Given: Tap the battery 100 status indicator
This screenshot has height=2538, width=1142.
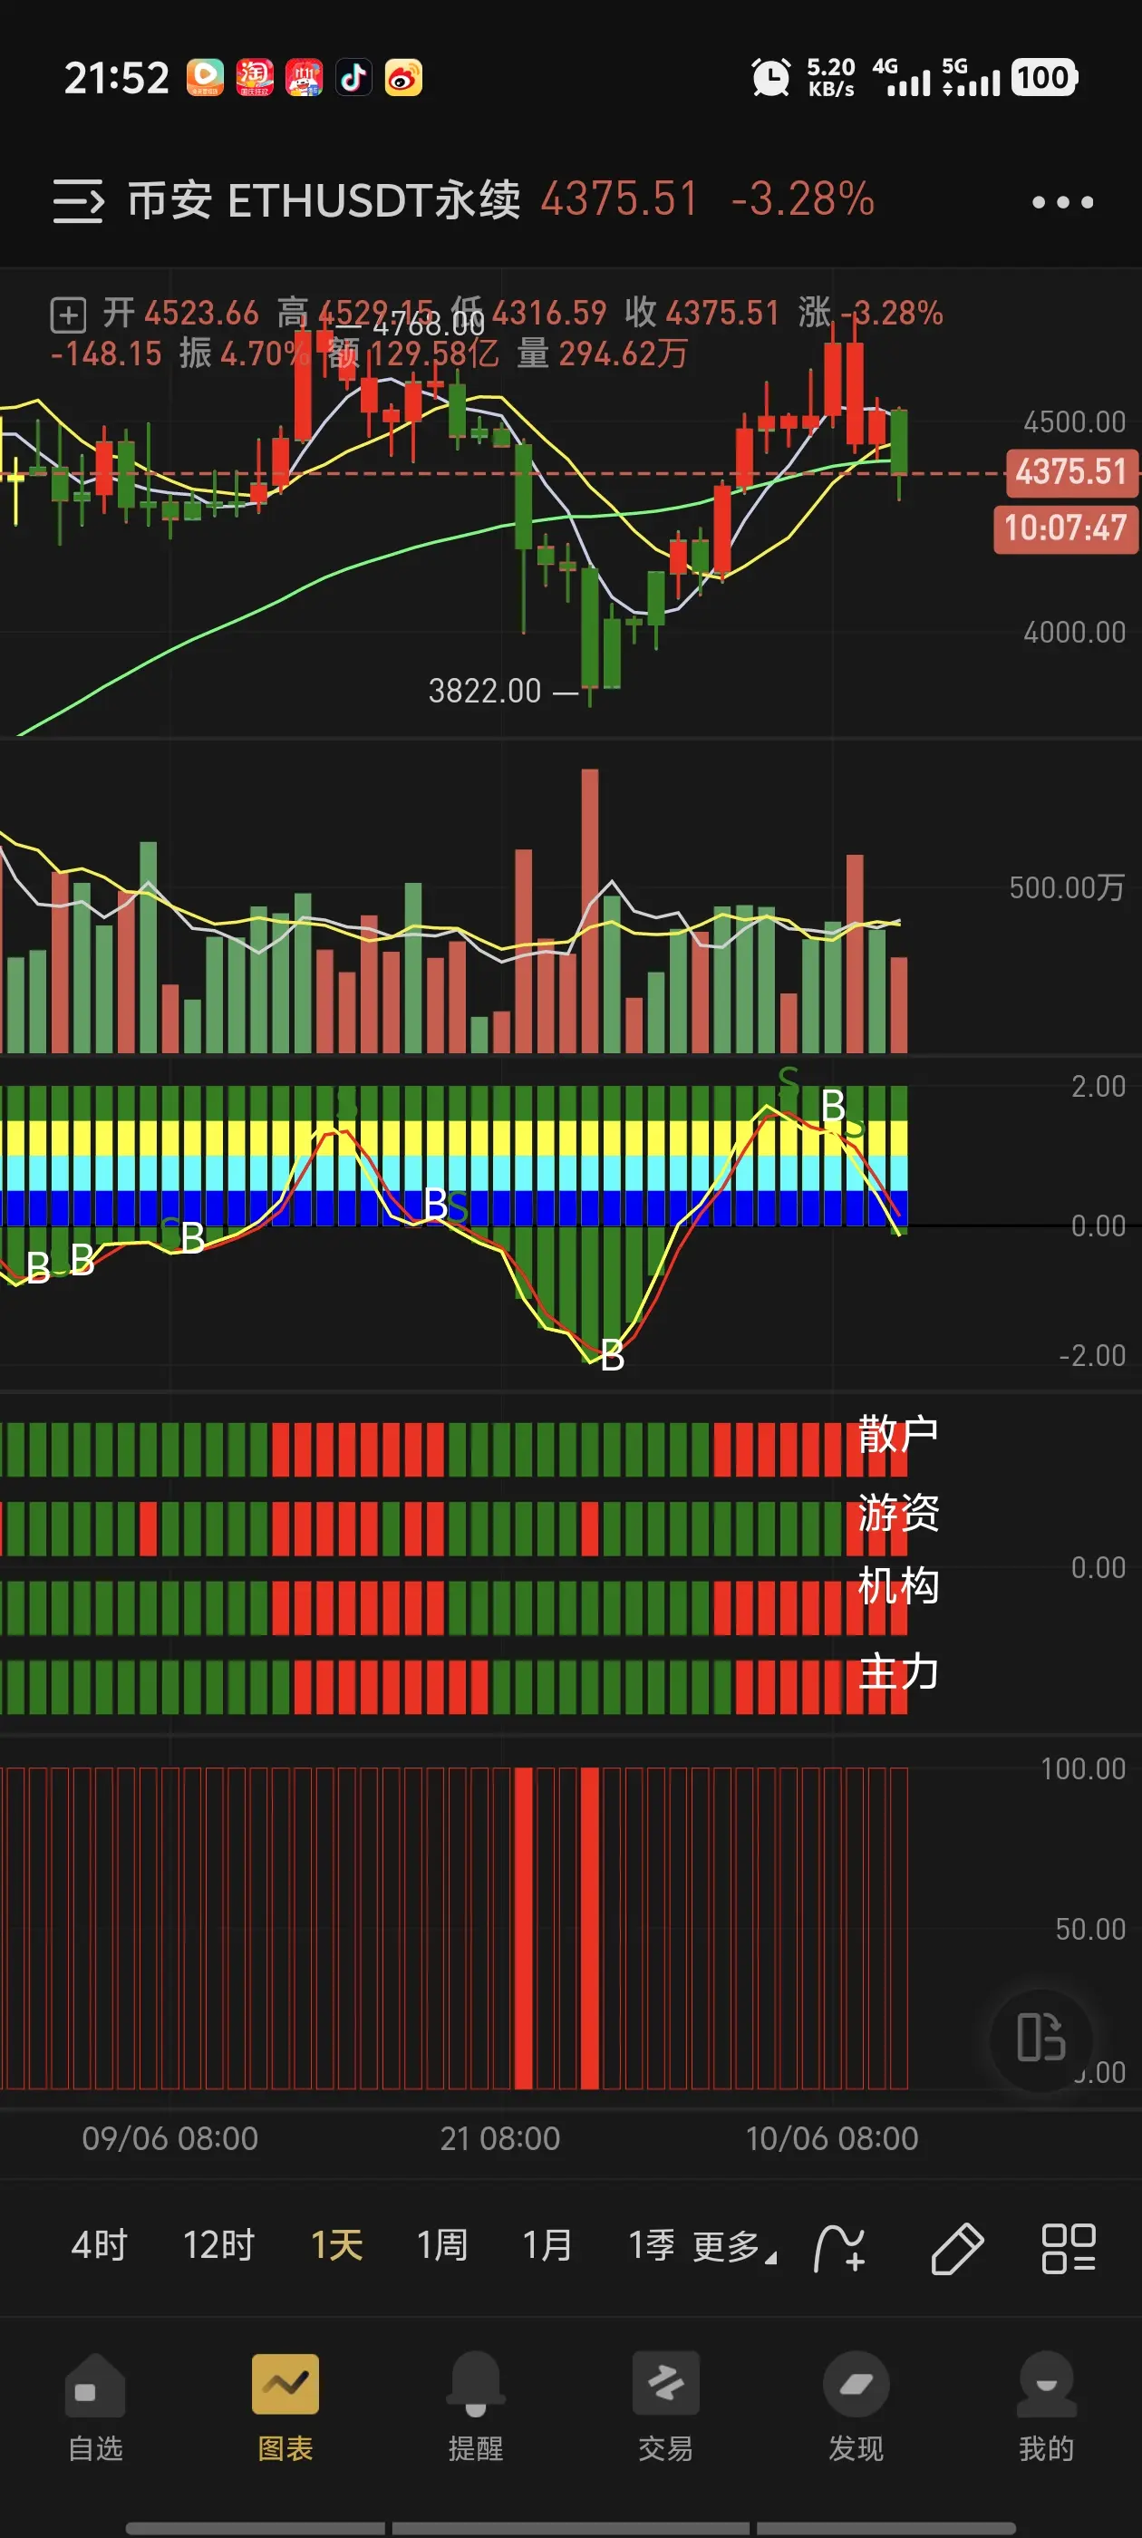Looking at the screenshot, I should (1044, 78).
